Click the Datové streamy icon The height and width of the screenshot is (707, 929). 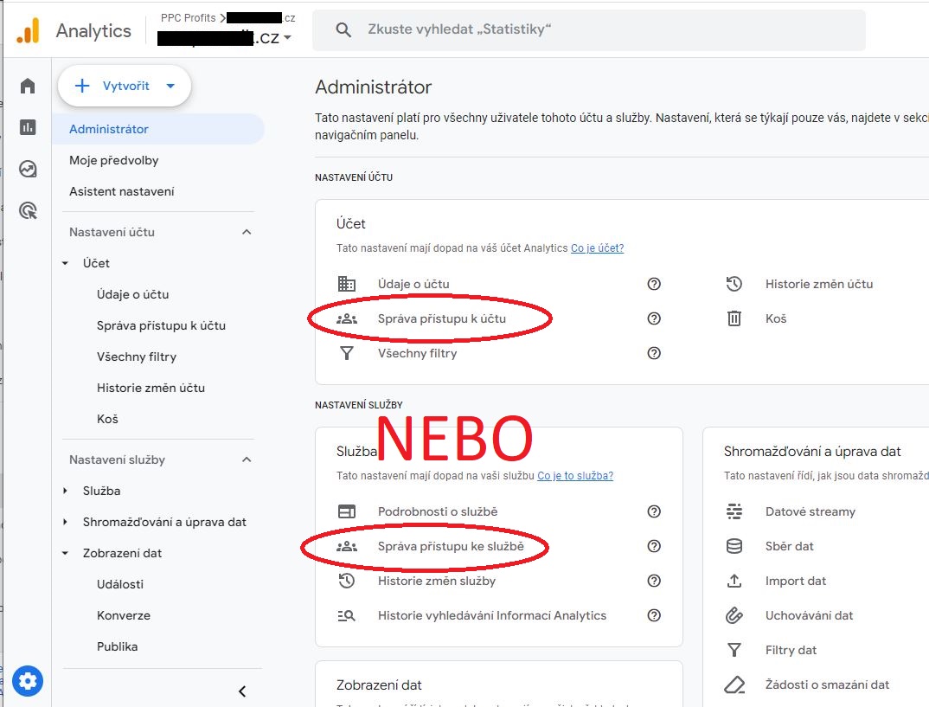point(734,511)
